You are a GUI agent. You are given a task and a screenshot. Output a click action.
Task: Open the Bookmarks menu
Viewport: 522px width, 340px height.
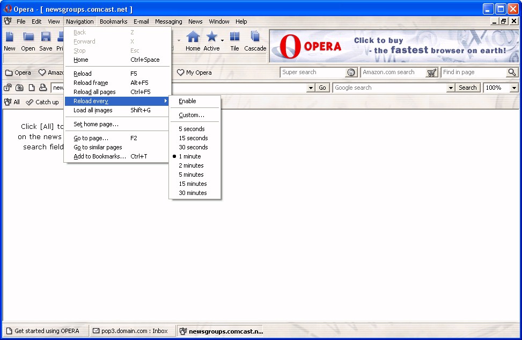(x=113, y=21)
